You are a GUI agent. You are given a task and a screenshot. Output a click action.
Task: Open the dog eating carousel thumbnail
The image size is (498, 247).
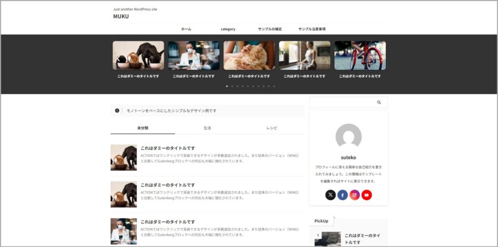139,55
